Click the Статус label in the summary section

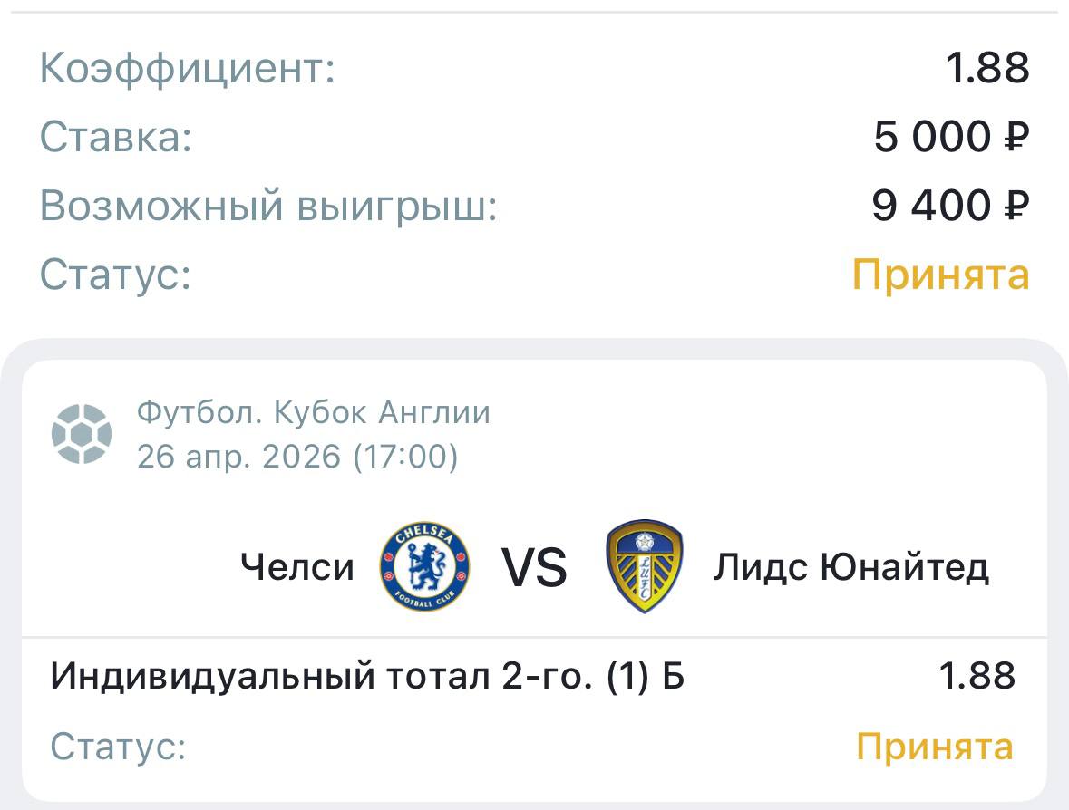116,275
